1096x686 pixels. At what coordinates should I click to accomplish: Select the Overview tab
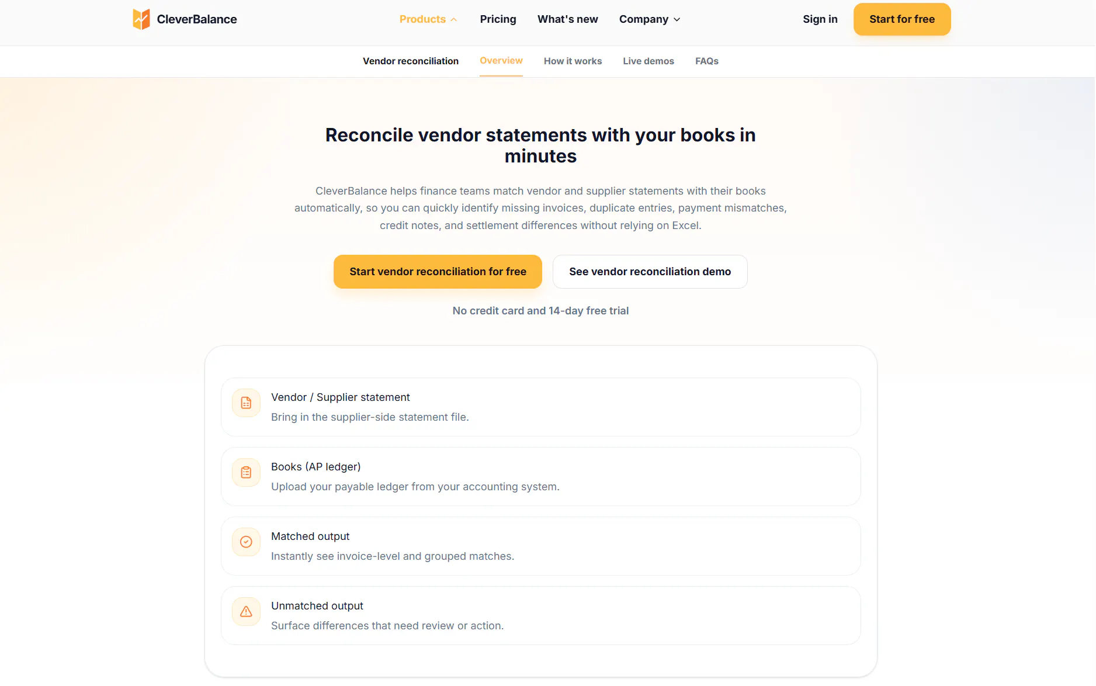501,61
